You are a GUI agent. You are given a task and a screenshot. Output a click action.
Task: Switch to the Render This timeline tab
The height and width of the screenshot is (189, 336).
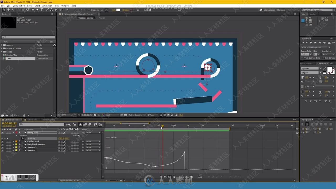click(x=32, y=120)
